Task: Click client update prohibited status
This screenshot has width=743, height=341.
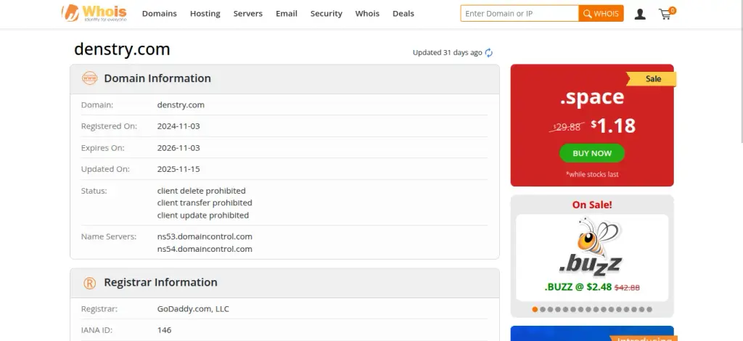Action: click(203, 215)
